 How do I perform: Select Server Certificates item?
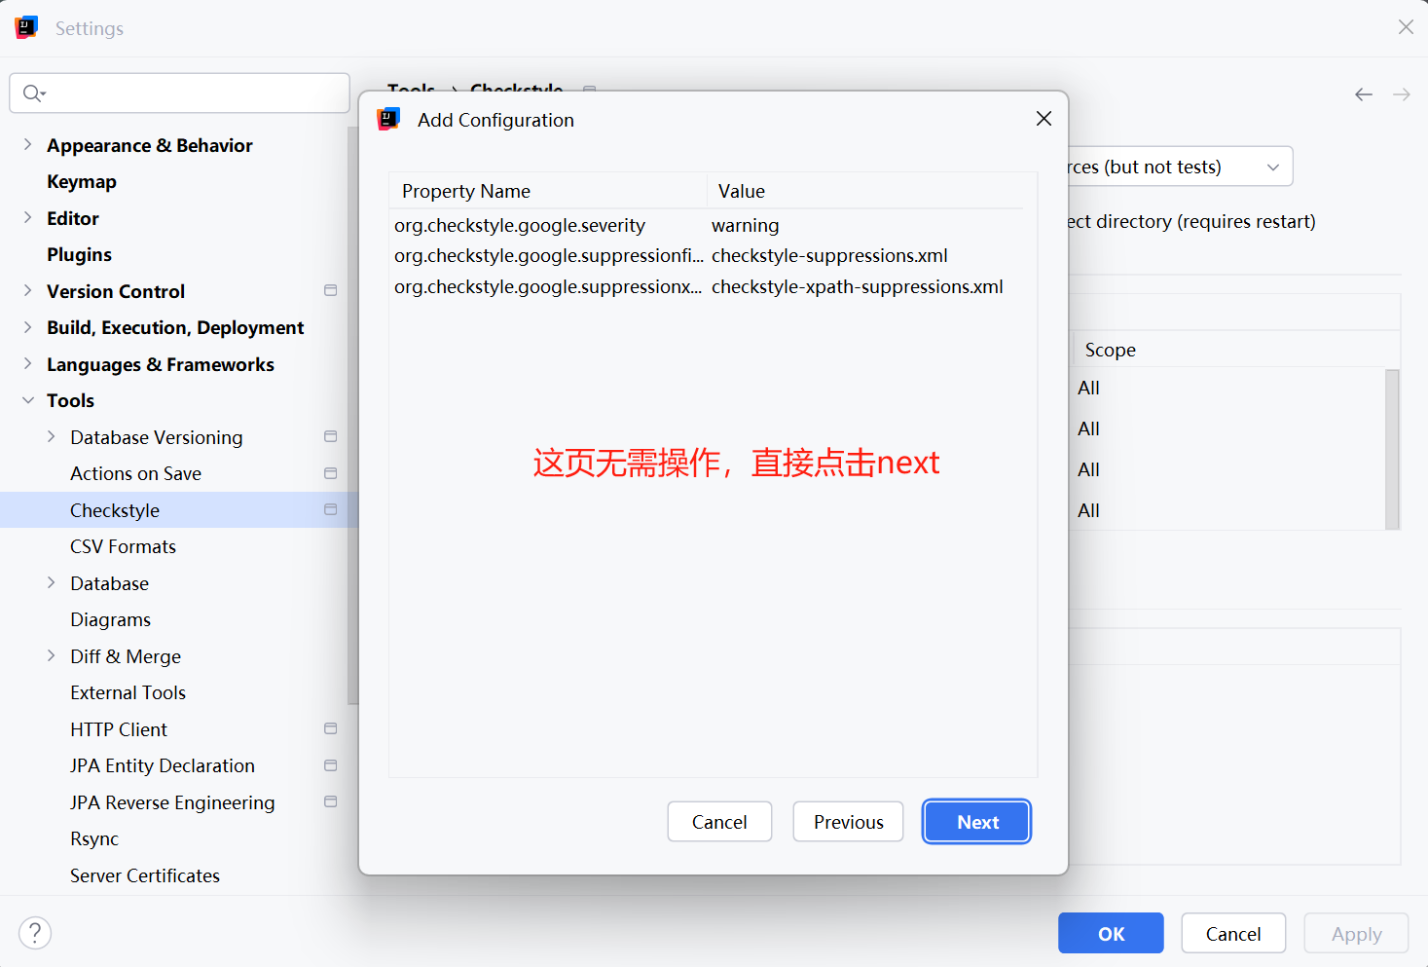[x=145, y=875]
